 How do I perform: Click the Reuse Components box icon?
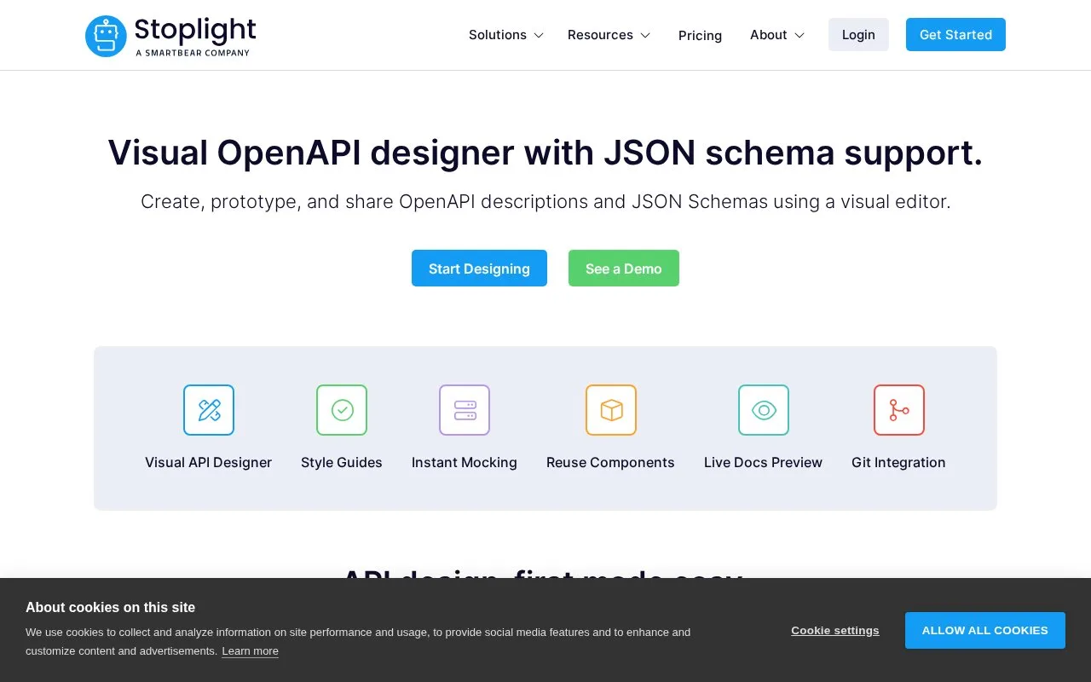click(x=611, y=410)
